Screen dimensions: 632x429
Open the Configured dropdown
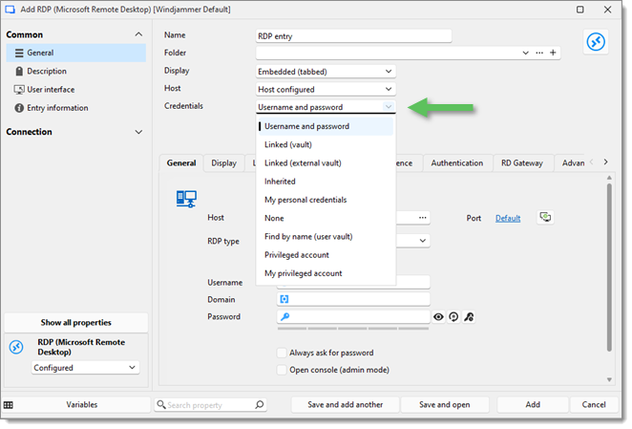coord(86,368)
